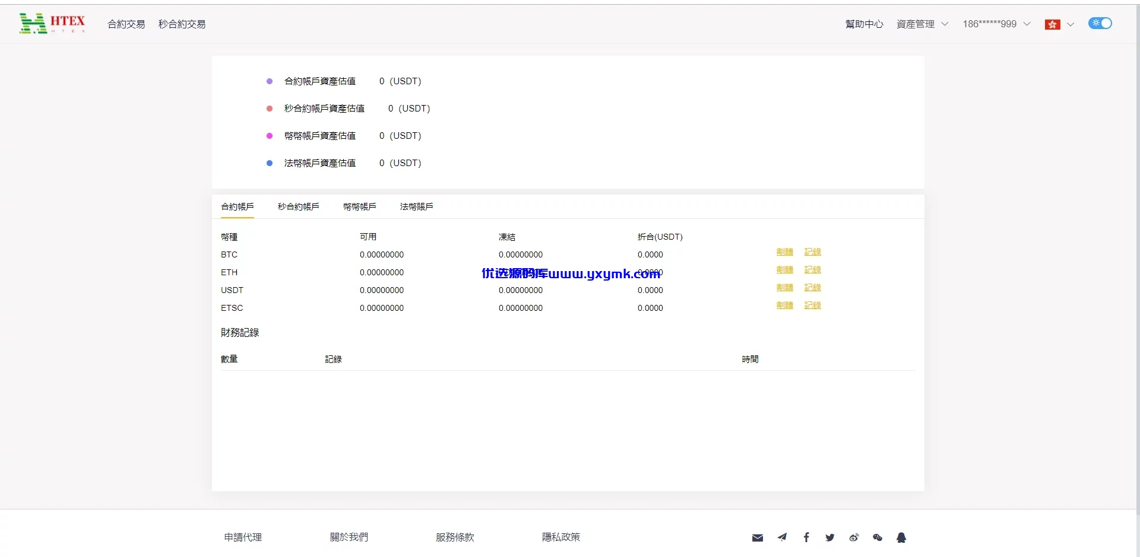Screen dimensions: 1140x557
Task: Open 關於我們 footer link
Action: [x=349, y=537]
